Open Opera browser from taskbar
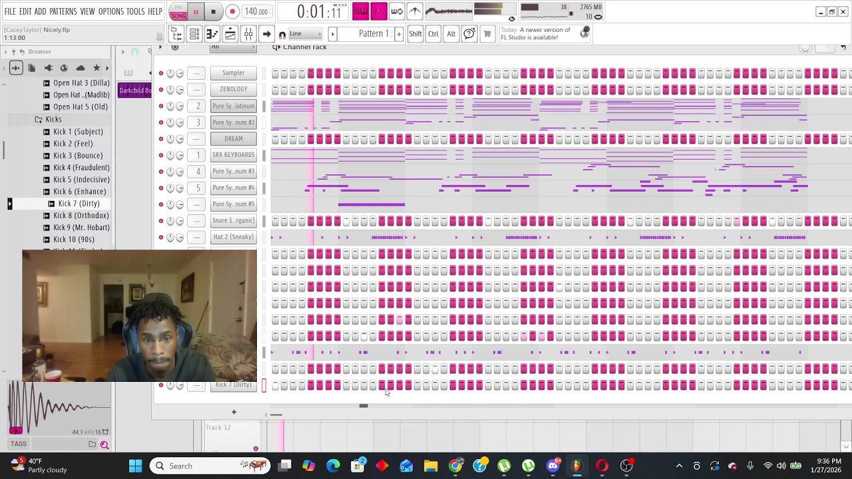The height and width of the screenshot is (479, 852). tap(602, 466)
